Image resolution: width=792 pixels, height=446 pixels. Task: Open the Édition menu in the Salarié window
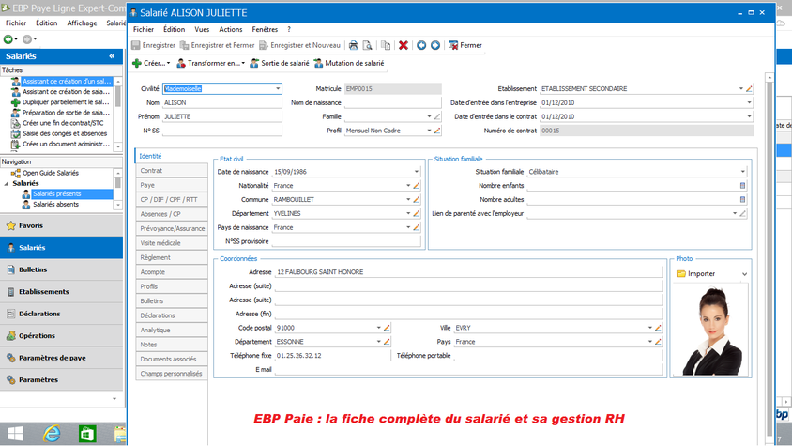point(174,29)
